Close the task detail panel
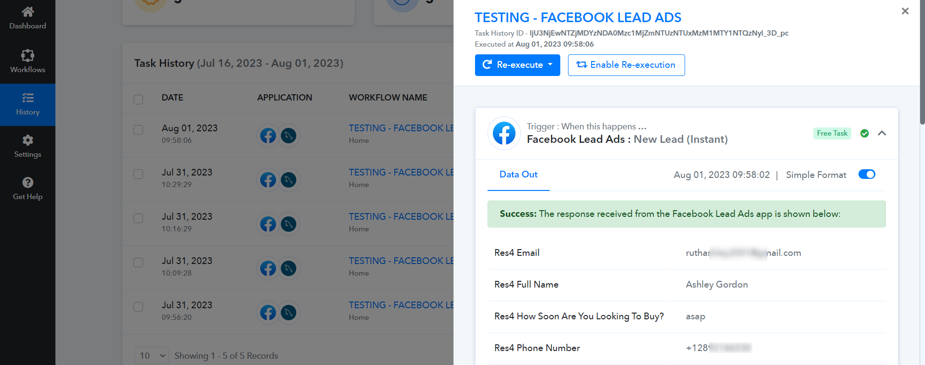This screenshot has height=365, width=925. pos(905,11)
